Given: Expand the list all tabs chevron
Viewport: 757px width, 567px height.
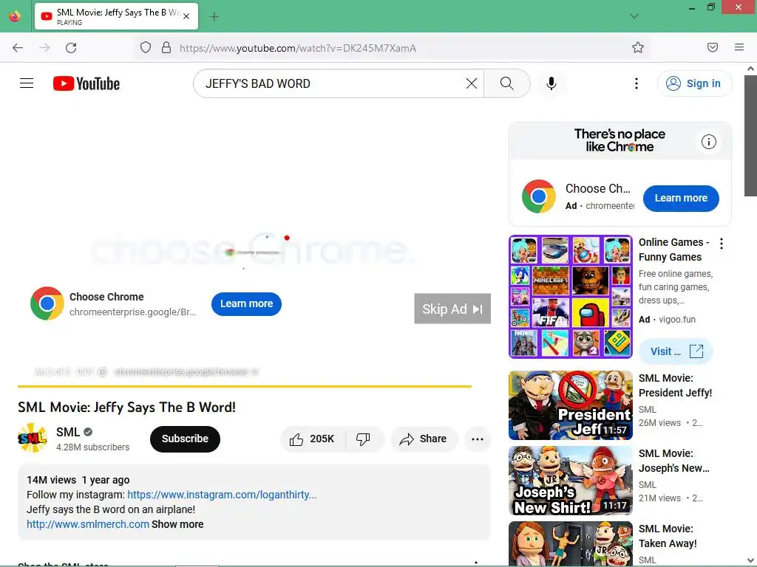Looking at the screenshot, I should [634, 16].
